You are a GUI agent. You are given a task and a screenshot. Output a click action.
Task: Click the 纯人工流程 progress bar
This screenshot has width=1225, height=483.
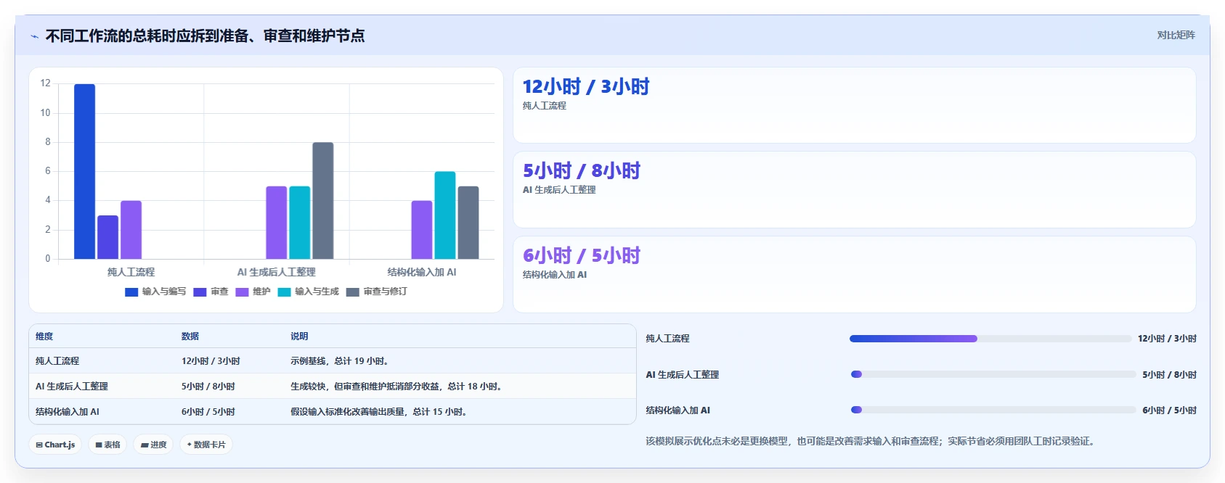pos(990,339)
